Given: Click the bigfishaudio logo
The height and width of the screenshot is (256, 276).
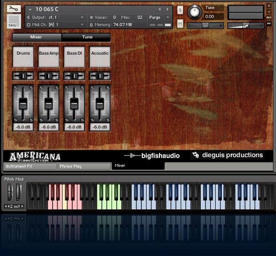Looking at the screenshot, I should [152, 156].
